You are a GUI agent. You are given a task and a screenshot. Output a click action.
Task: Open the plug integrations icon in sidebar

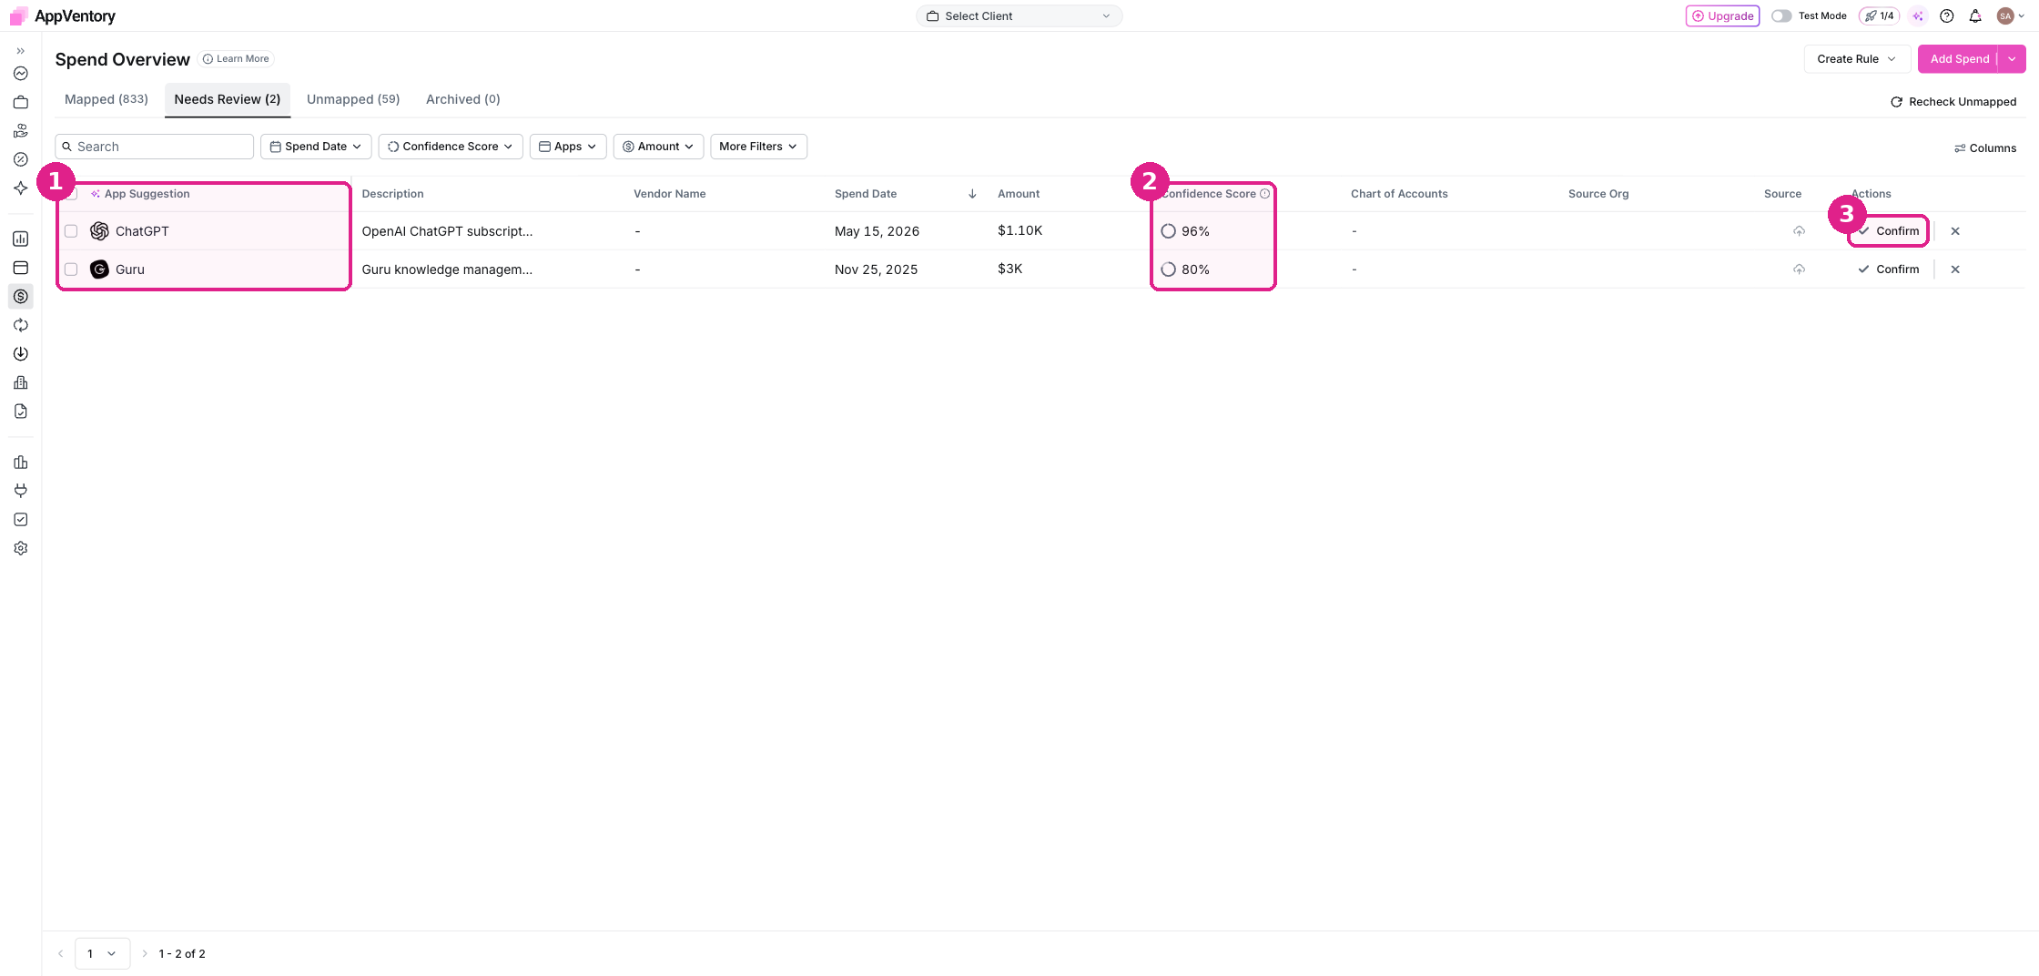click(20, 491)
